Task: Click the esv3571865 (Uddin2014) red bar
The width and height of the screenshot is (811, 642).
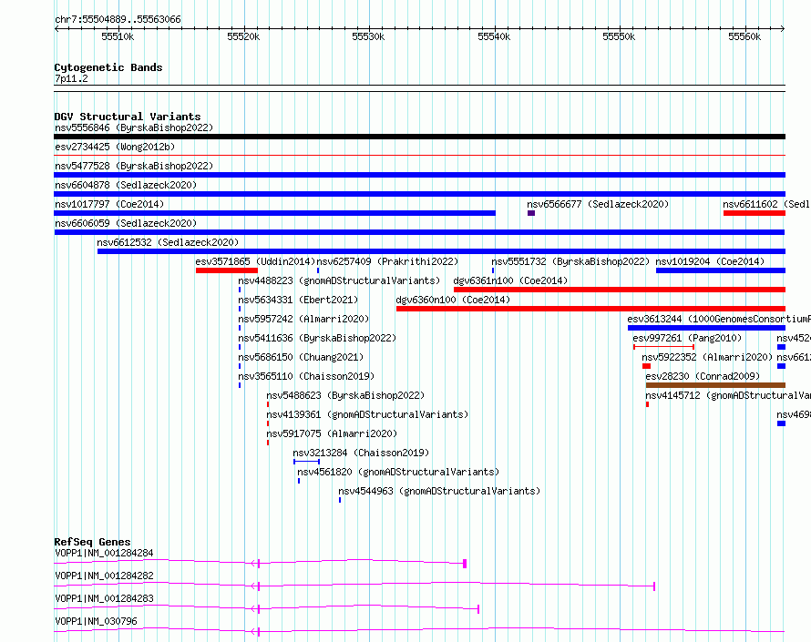Action: tap(227, 270)
